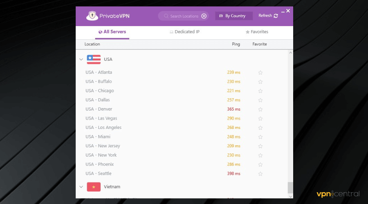
Task: Switch to the All Servers tab
Action: click(x=112, y=32)
